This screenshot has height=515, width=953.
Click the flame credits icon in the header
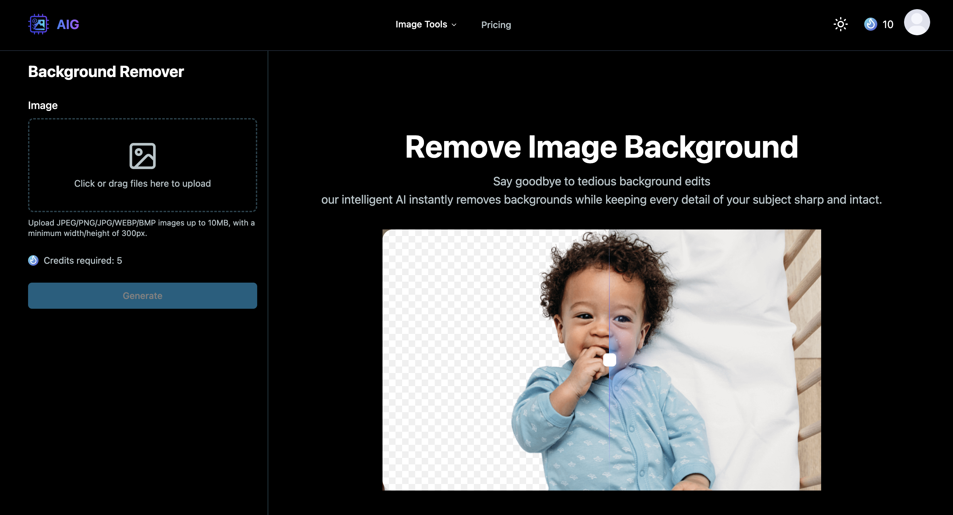click(871, 24)
